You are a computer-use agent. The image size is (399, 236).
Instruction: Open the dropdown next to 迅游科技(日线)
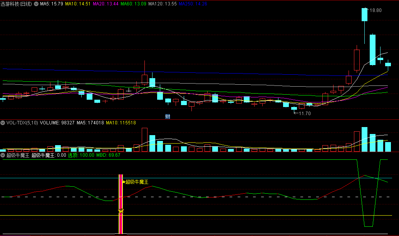pyautogui.click(x=36, y=4)
